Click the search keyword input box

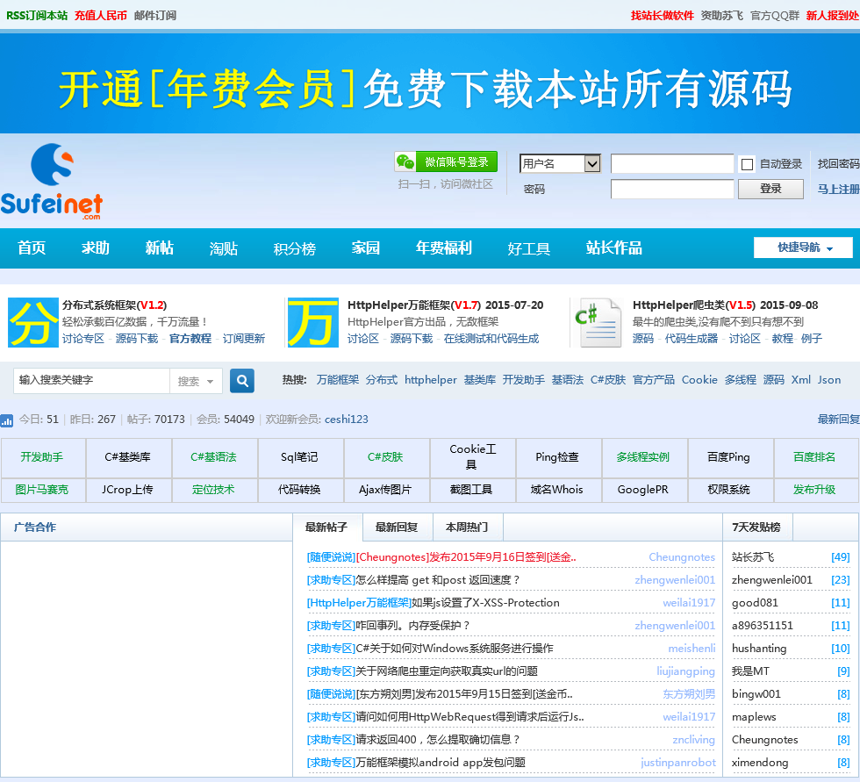[91, 381]
